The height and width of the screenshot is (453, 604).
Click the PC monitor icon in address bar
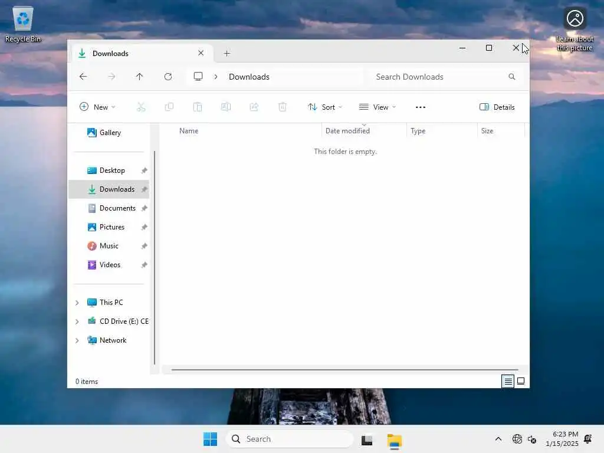pyautogui.click(x=198, y=76)
